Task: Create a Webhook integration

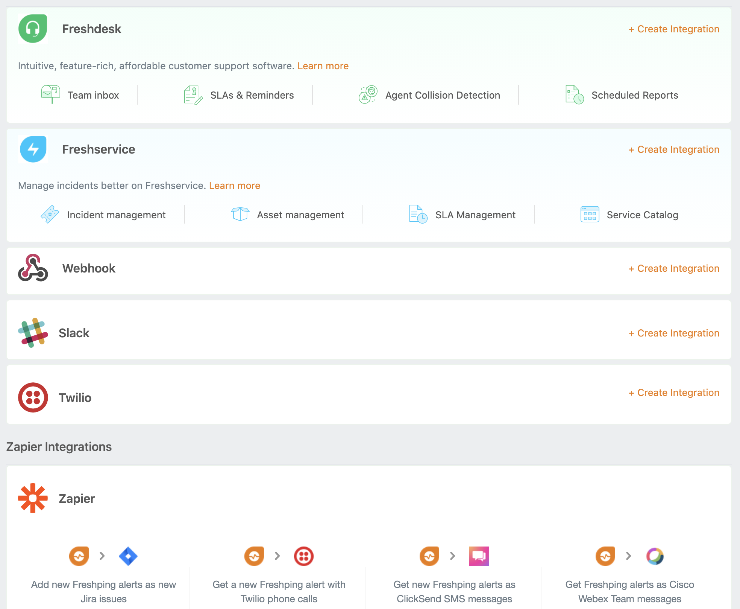Action: point(674,268)
